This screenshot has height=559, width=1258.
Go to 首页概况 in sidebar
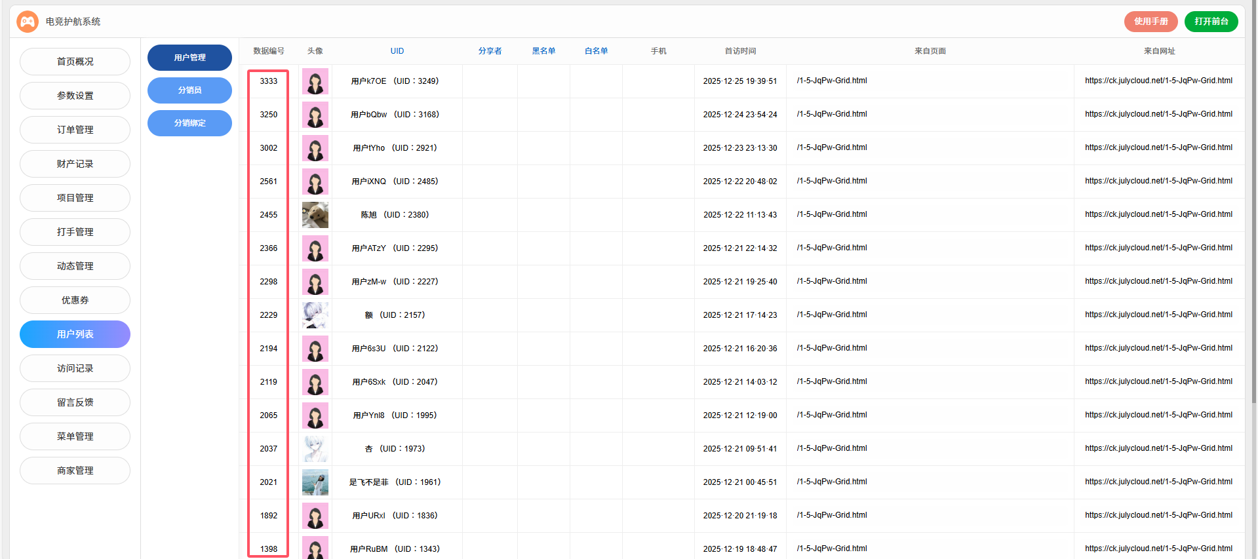coord(75,62)
